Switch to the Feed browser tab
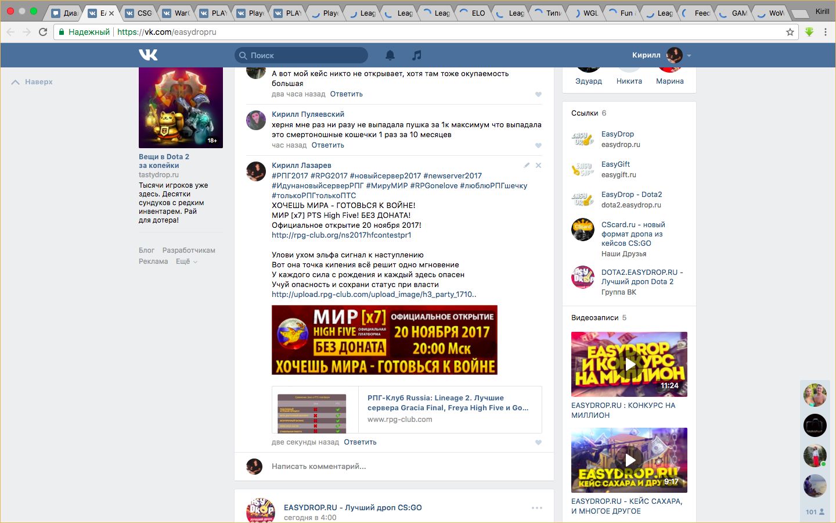Viewport: 836px width, 523px height. point(697,13)
